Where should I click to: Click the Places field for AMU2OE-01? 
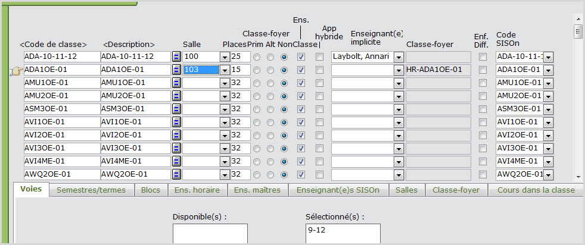(241, 96)
